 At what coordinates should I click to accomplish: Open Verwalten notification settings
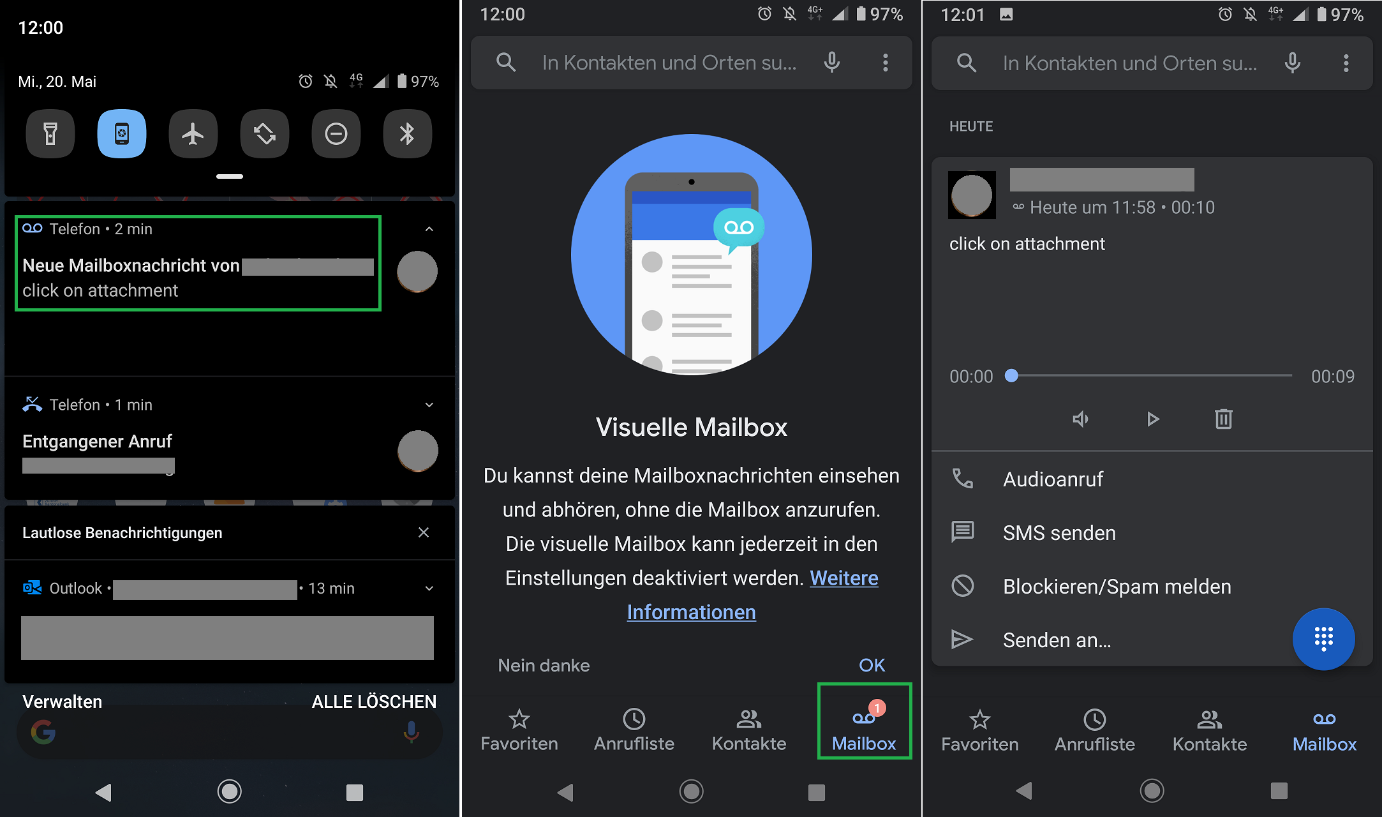pyautogui.click(x=62, y=701)
